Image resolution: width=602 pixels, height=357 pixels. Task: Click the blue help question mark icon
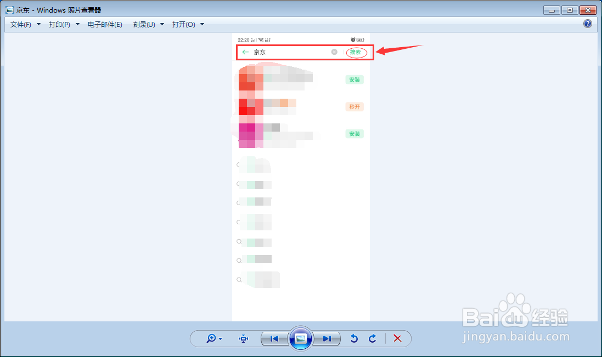(x=587, y=24)
